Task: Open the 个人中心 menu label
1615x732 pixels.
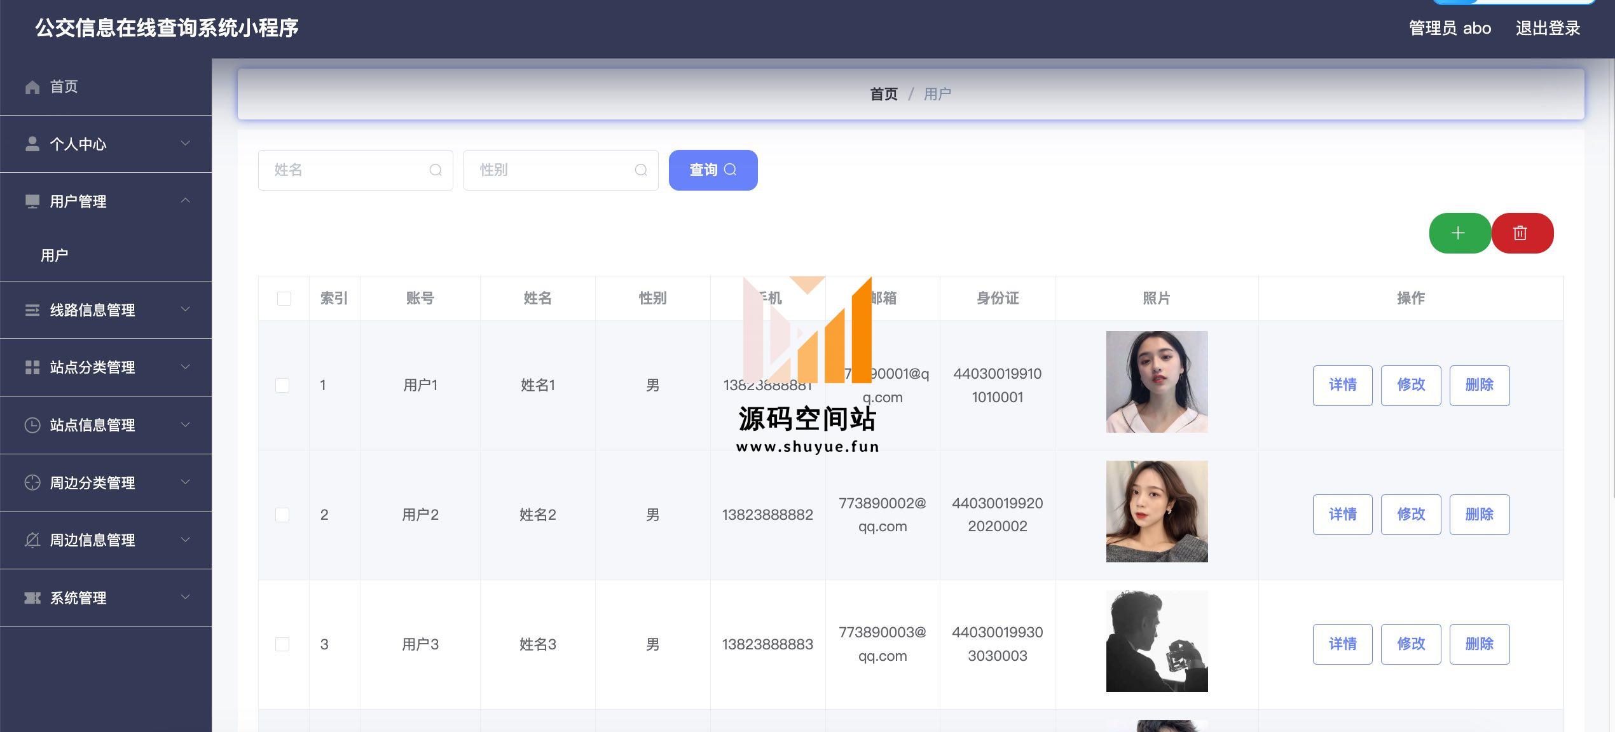Action: 78,144
